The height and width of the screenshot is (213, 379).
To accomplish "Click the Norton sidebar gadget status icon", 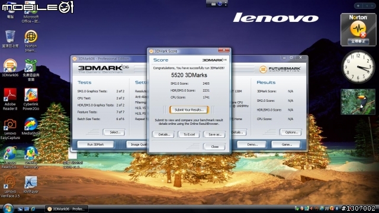I will (x=358, y=29).
